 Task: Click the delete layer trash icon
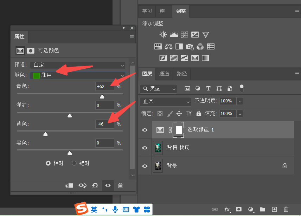pos(286,209)
